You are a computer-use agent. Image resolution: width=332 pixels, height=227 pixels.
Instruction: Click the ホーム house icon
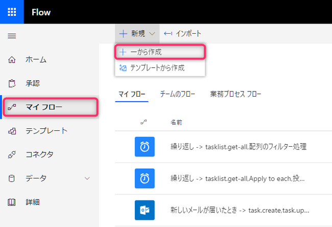tap(12, 60)
